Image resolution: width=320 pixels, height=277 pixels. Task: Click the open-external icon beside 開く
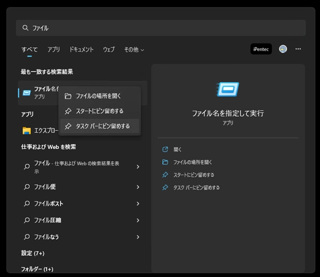pyautogui.click(x=165, y=149)
